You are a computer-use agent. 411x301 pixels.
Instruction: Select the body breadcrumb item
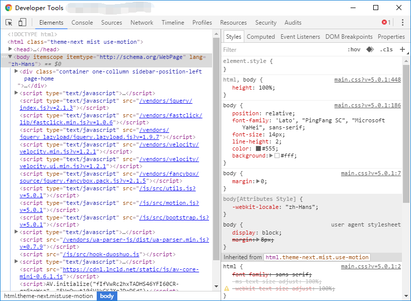pos(107,296)
